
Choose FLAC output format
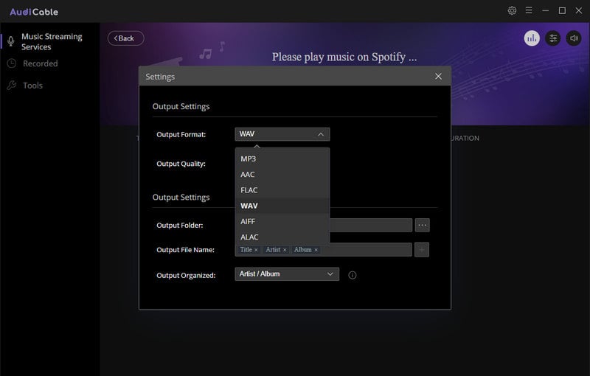(x=282, y=190)
